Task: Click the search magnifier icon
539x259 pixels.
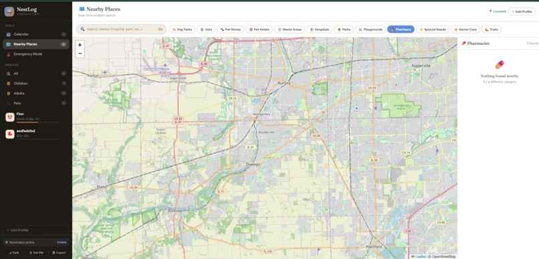Action: click(x=82, y=29)
